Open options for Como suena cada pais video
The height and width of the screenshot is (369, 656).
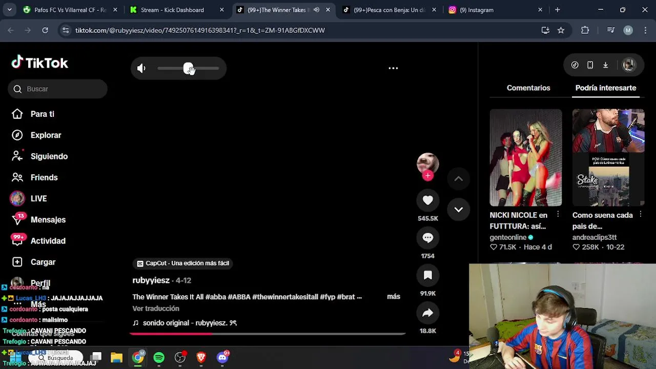(641, 215)
